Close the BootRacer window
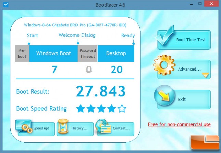The image size is (221, 153). 211,4
